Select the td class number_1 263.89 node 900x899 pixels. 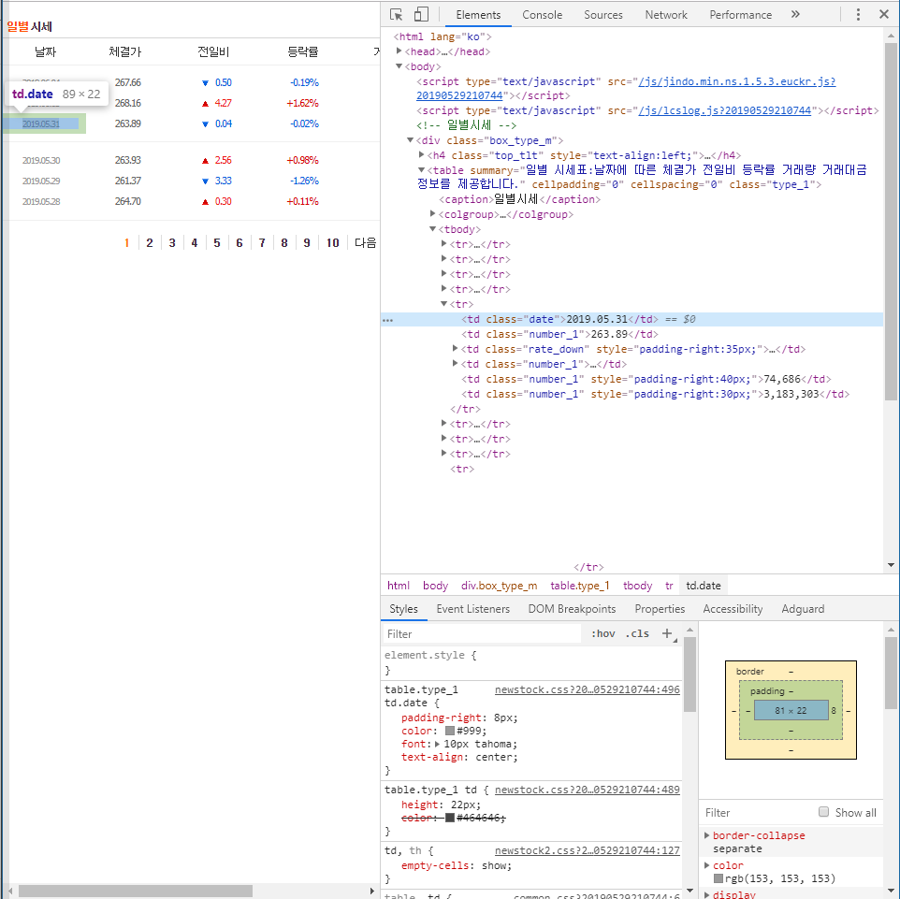pyautogui.click(x=559, y=334)
